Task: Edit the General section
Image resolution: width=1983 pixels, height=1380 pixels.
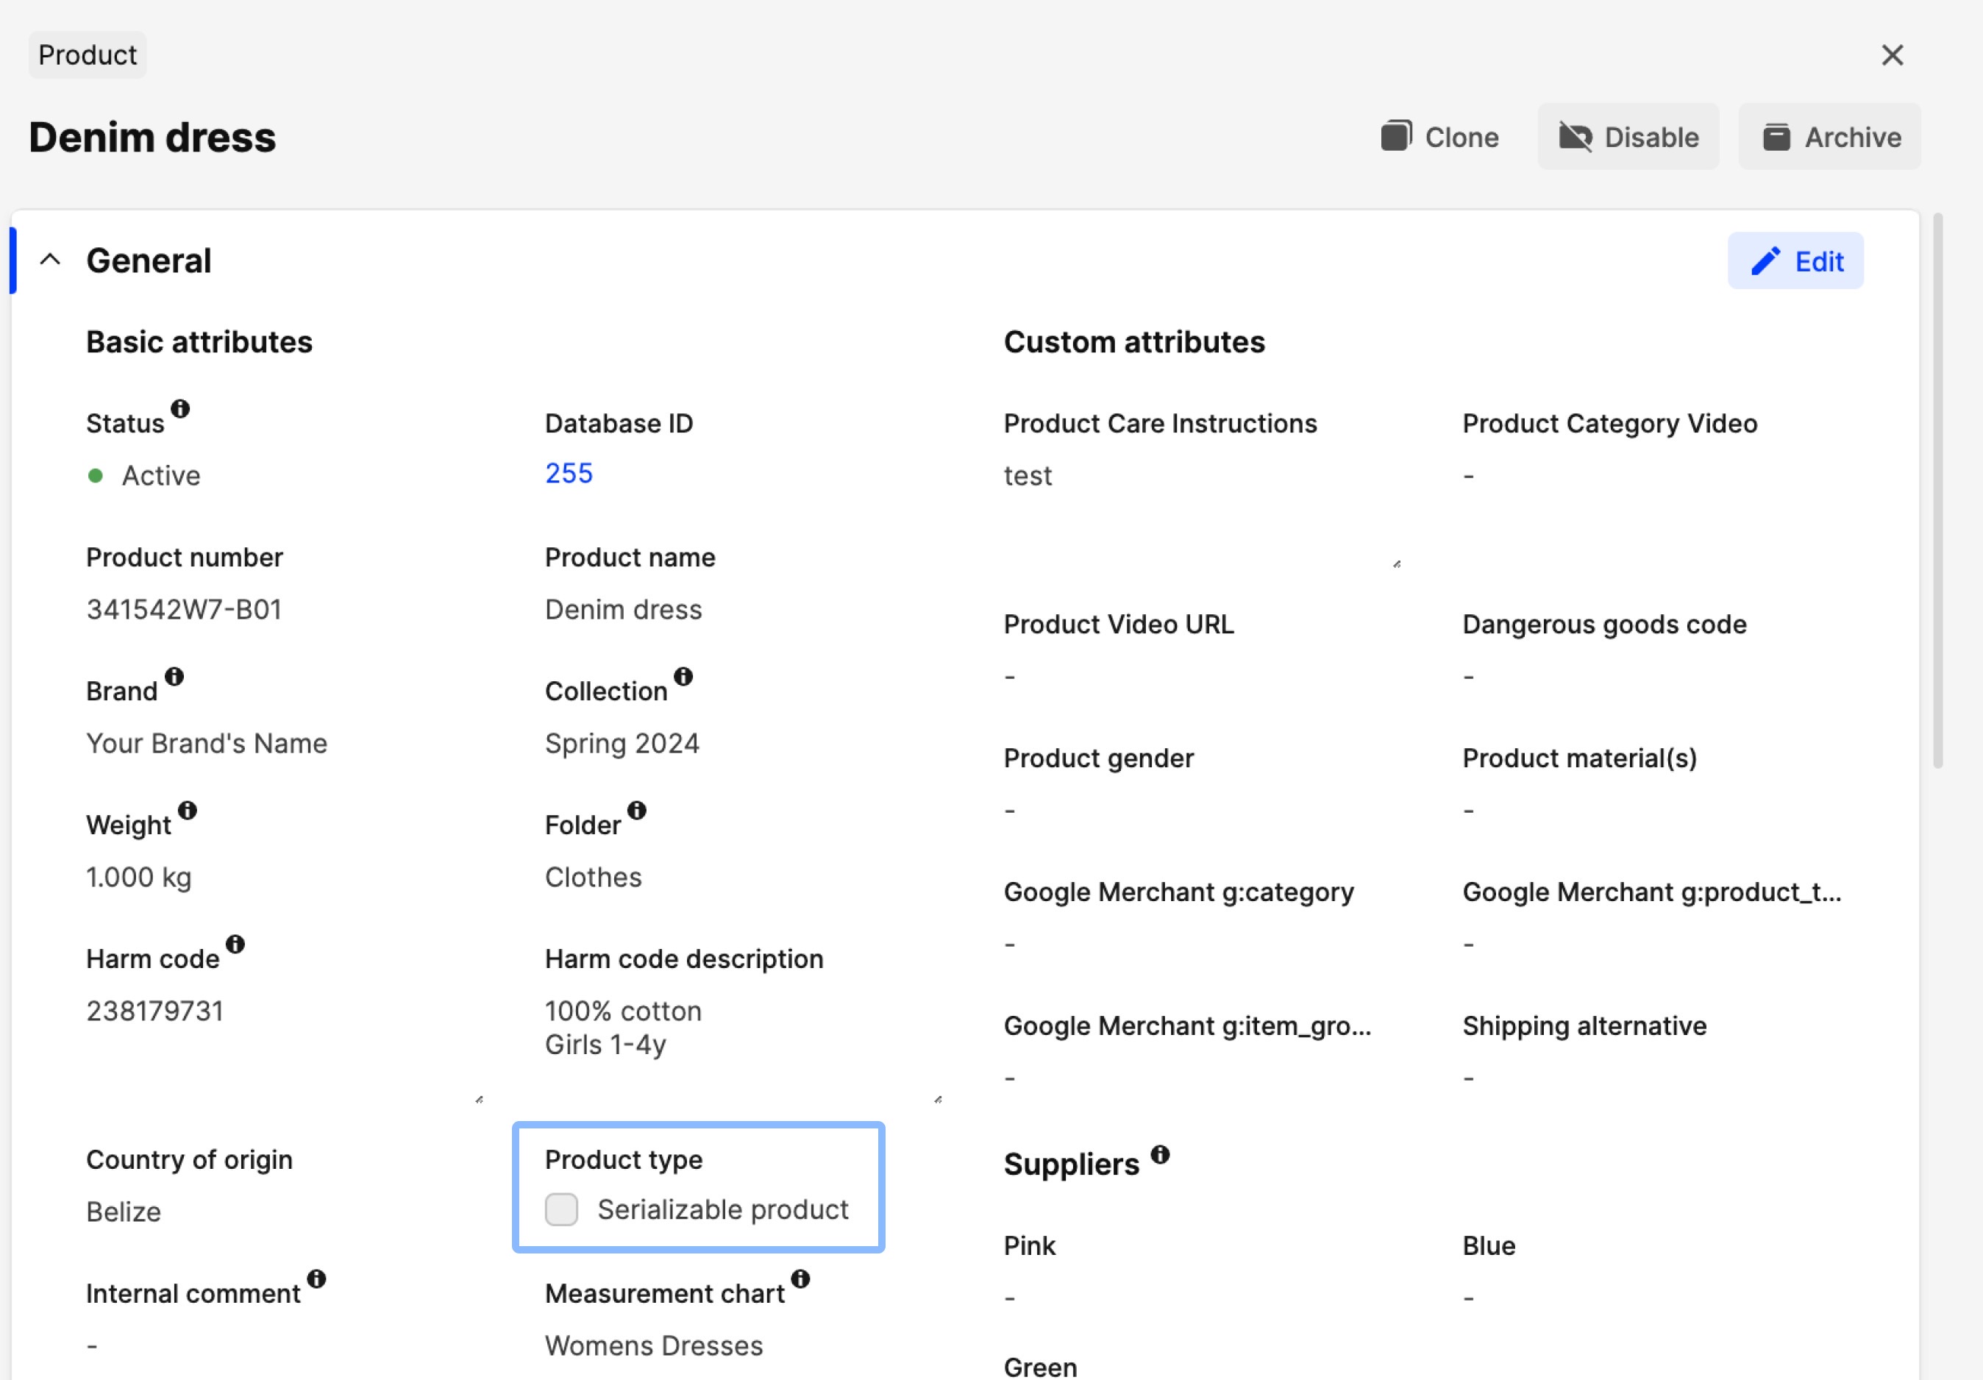Action: [x=1795, y=261]
